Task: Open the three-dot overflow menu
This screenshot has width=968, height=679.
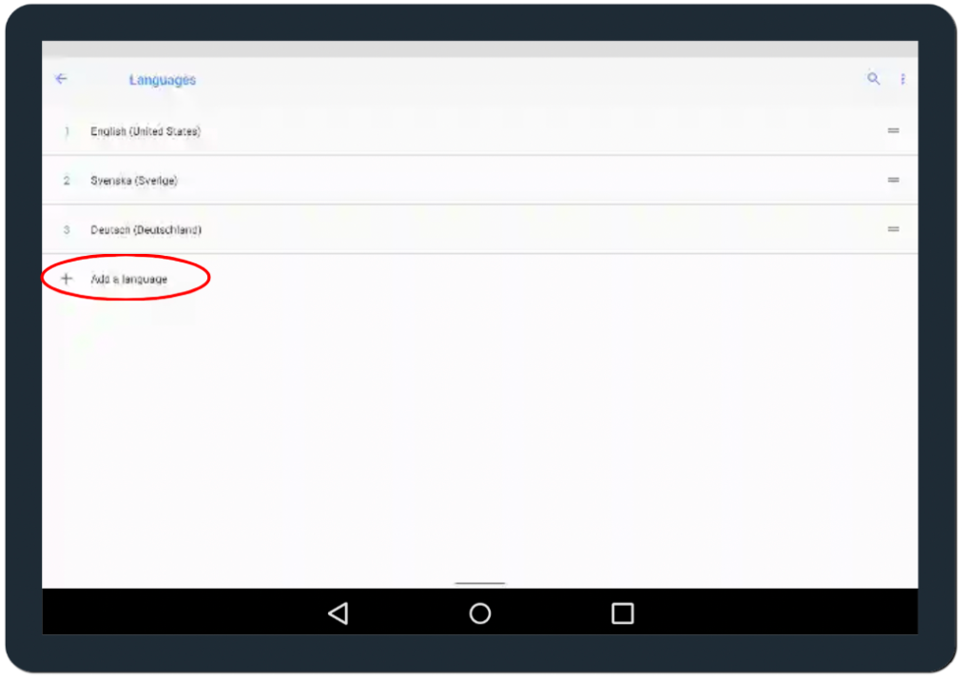Action: [x=902, y=79]
